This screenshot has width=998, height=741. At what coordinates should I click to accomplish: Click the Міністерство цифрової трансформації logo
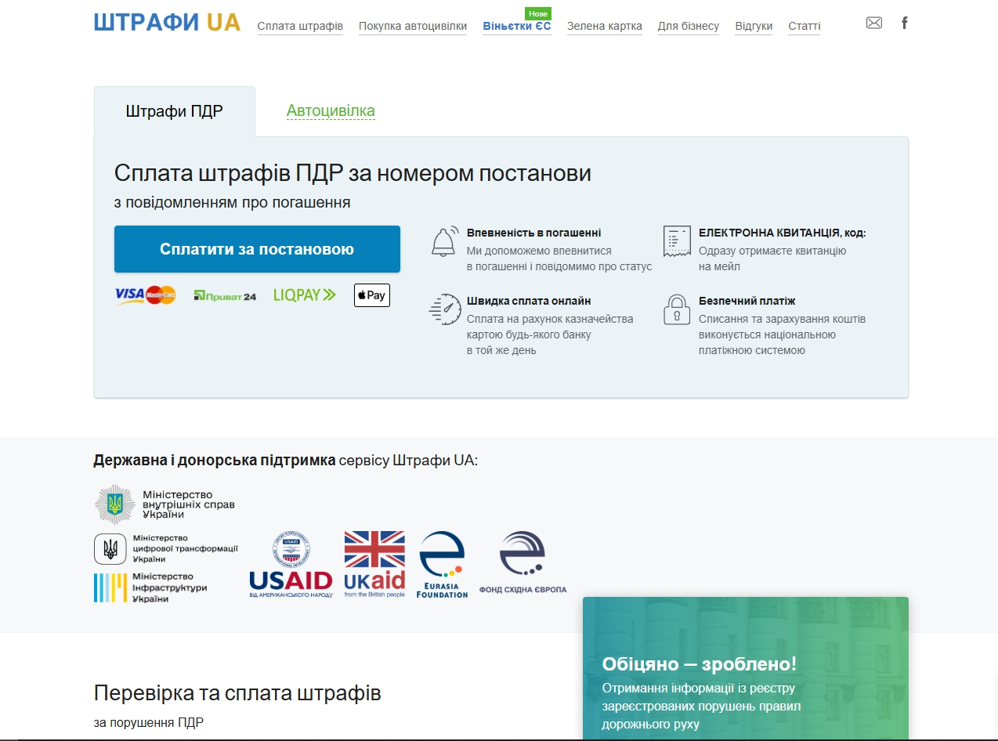166,548
